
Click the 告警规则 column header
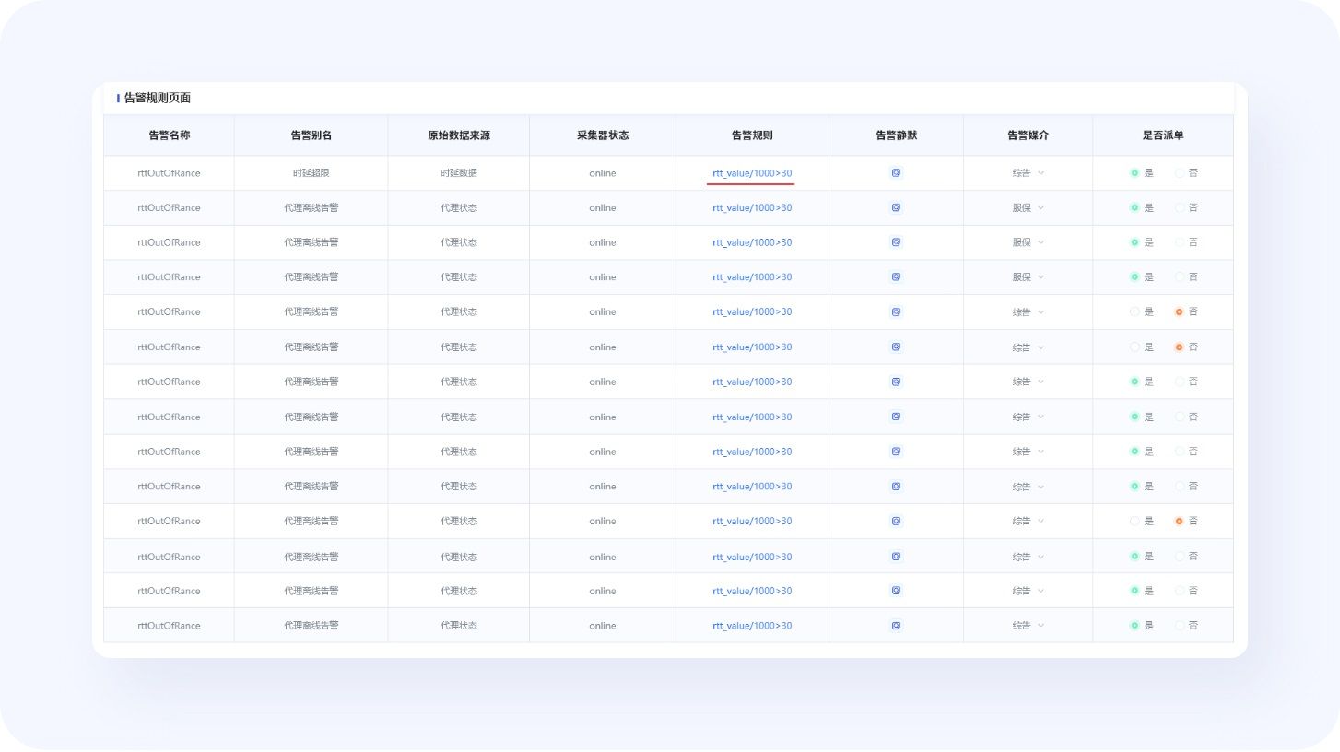752,135
